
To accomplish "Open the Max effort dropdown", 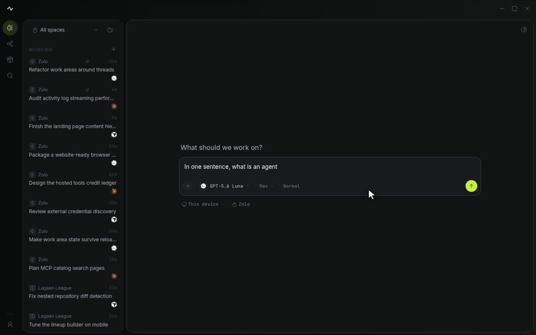I will pos(267,186).
